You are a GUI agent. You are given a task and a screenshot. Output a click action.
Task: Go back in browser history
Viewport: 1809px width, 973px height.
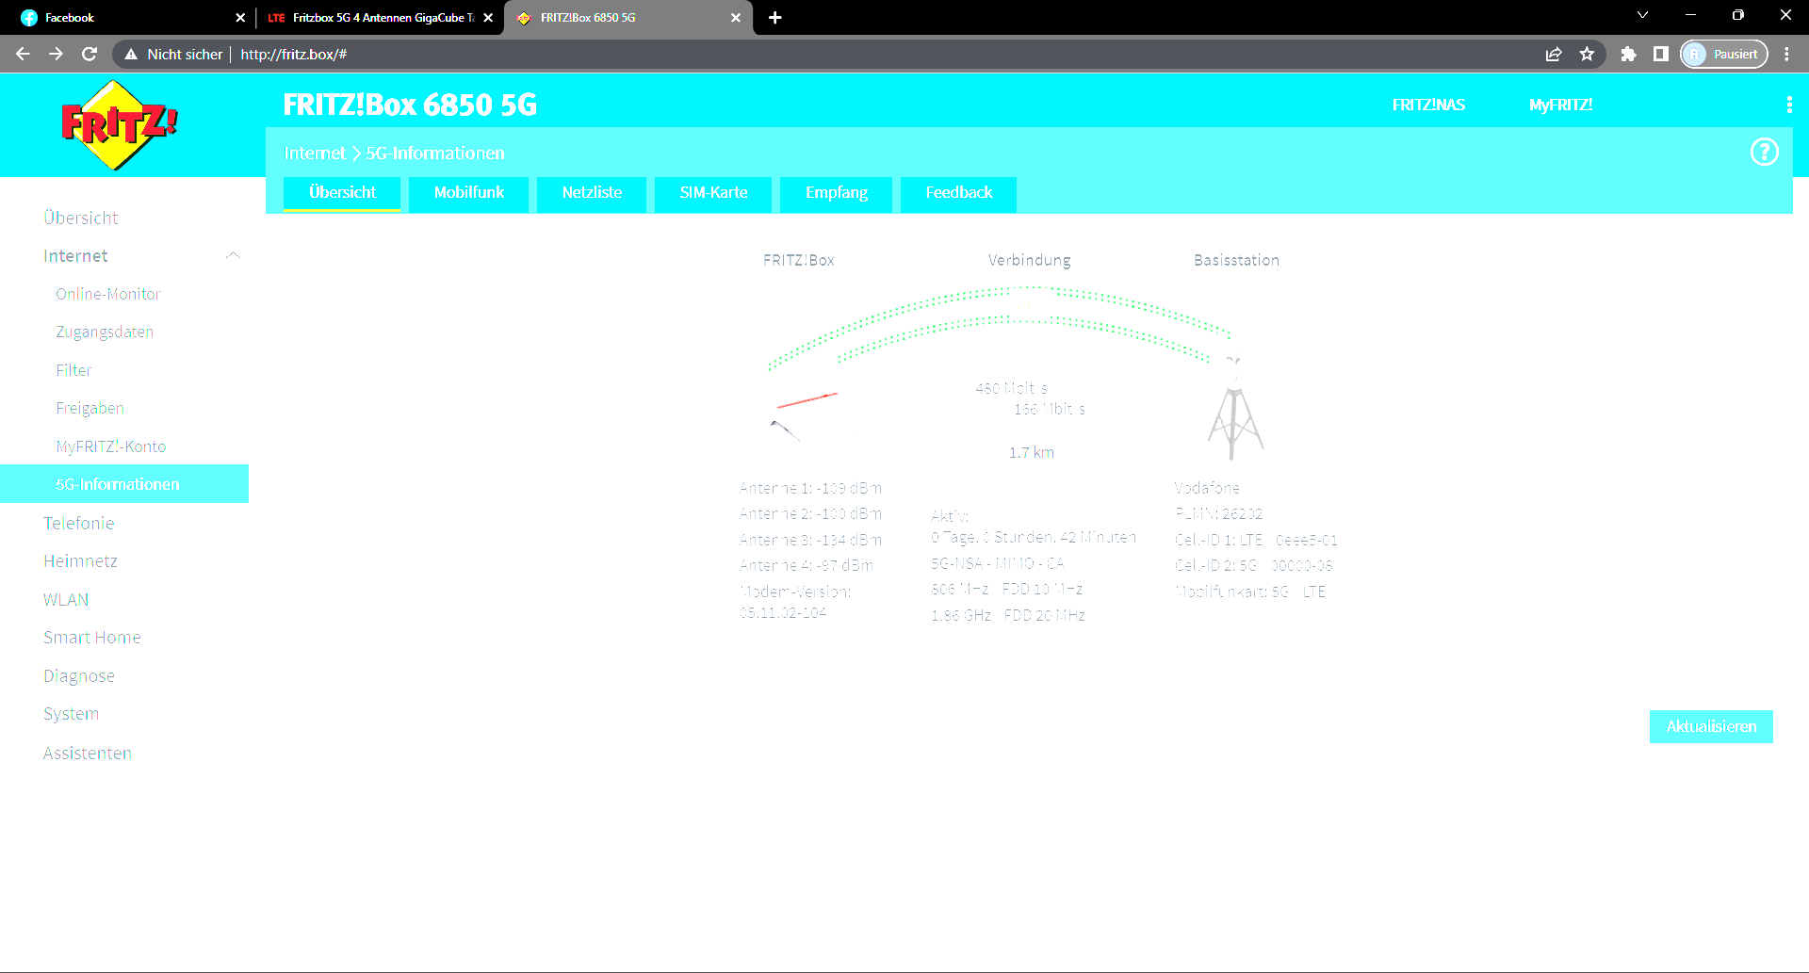pos(23,54)
